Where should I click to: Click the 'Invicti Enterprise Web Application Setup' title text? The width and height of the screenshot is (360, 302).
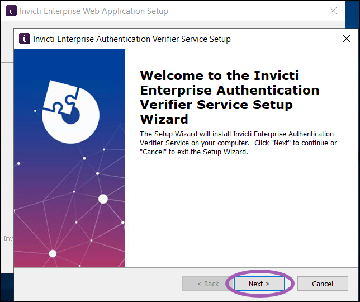click(x=94, y=11)
